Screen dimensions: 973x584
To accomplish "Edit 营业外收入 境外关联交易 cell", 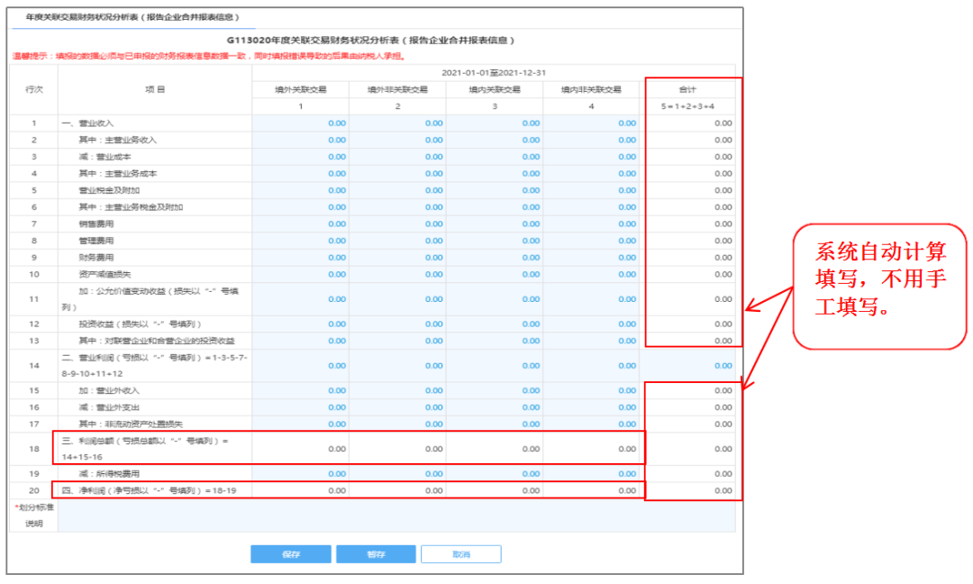I will point(300,390).
